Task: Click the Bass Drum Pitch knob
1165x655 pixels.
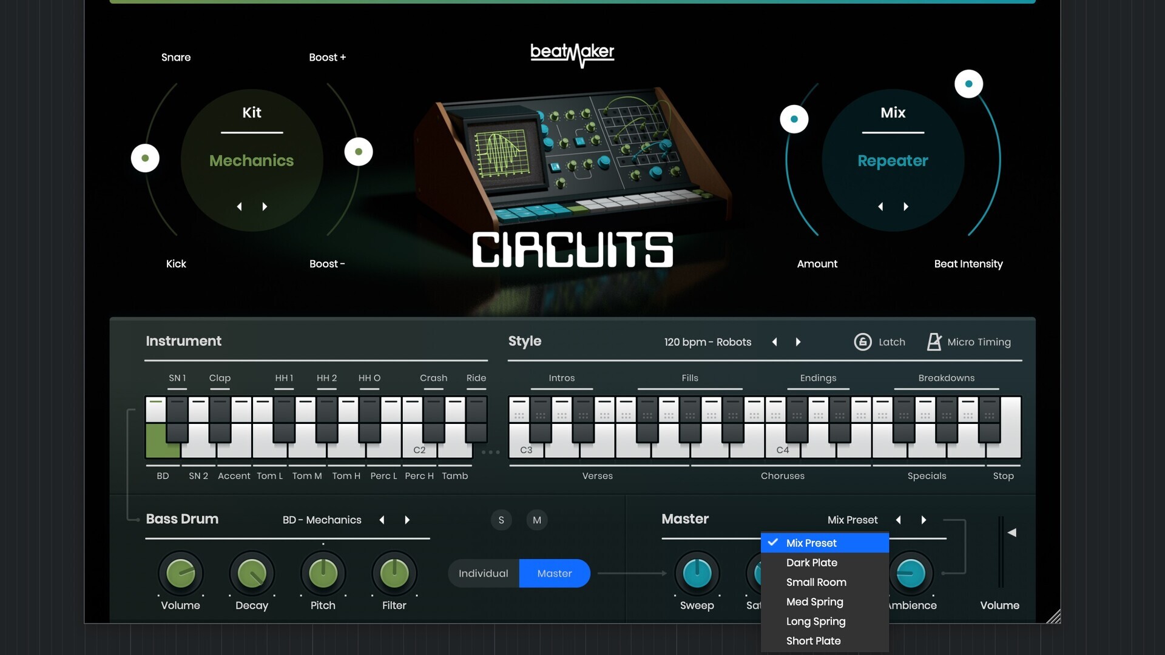Action: (x=323, y=573)
